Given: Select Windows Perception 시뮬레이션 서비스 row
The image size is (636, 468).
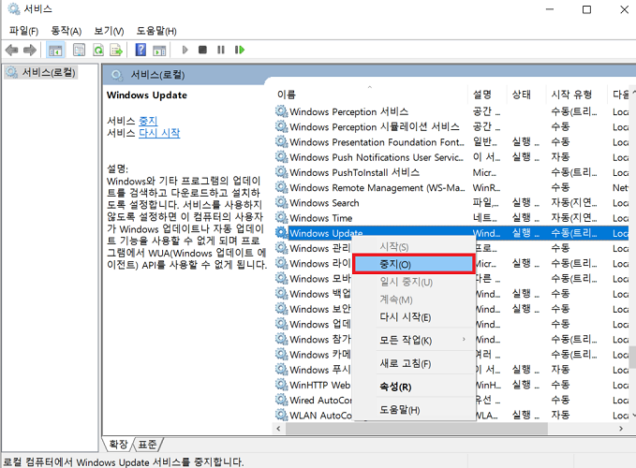Looking at the screenshot, I should [451, 126].
